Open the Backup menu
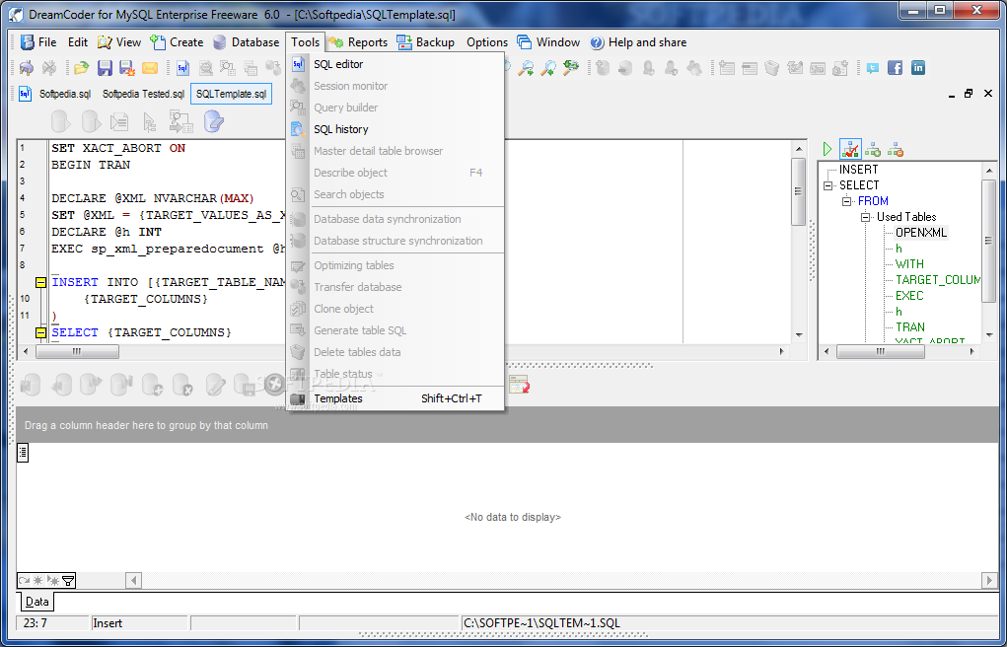1007x647 pixels. (x=426, y=42)
